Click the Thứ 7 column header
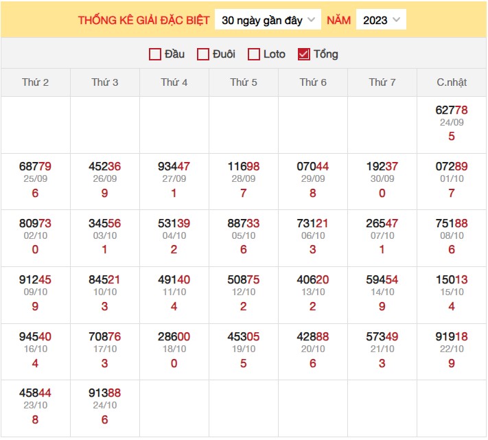The height and width of the screenshot is (440, 488). (x=382, y=82)
